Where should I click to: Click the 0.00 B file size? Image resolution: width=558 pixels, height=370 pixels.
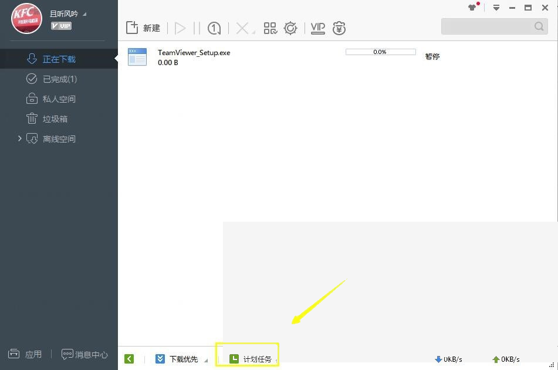click(x=168, y=63)
